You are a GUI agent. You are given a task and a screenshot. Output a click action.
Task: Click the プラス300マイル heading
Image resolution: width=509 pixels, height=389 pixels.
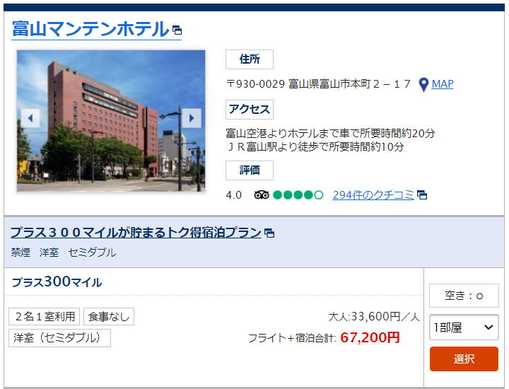click(x=57, y=281)
